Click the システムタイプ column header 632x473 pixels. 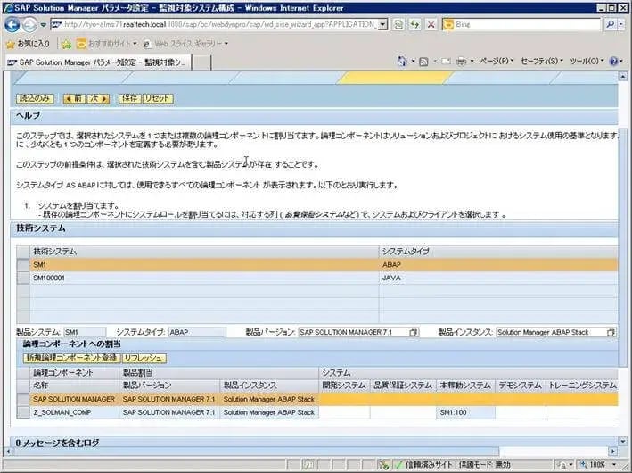498,252
